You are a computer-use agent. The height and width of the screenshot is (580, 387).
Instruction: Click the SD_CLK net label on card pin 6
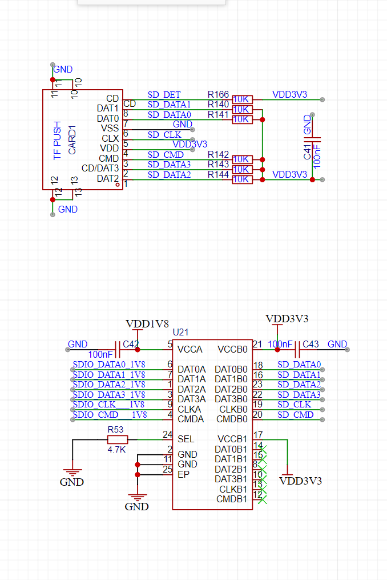coord(164,135)
